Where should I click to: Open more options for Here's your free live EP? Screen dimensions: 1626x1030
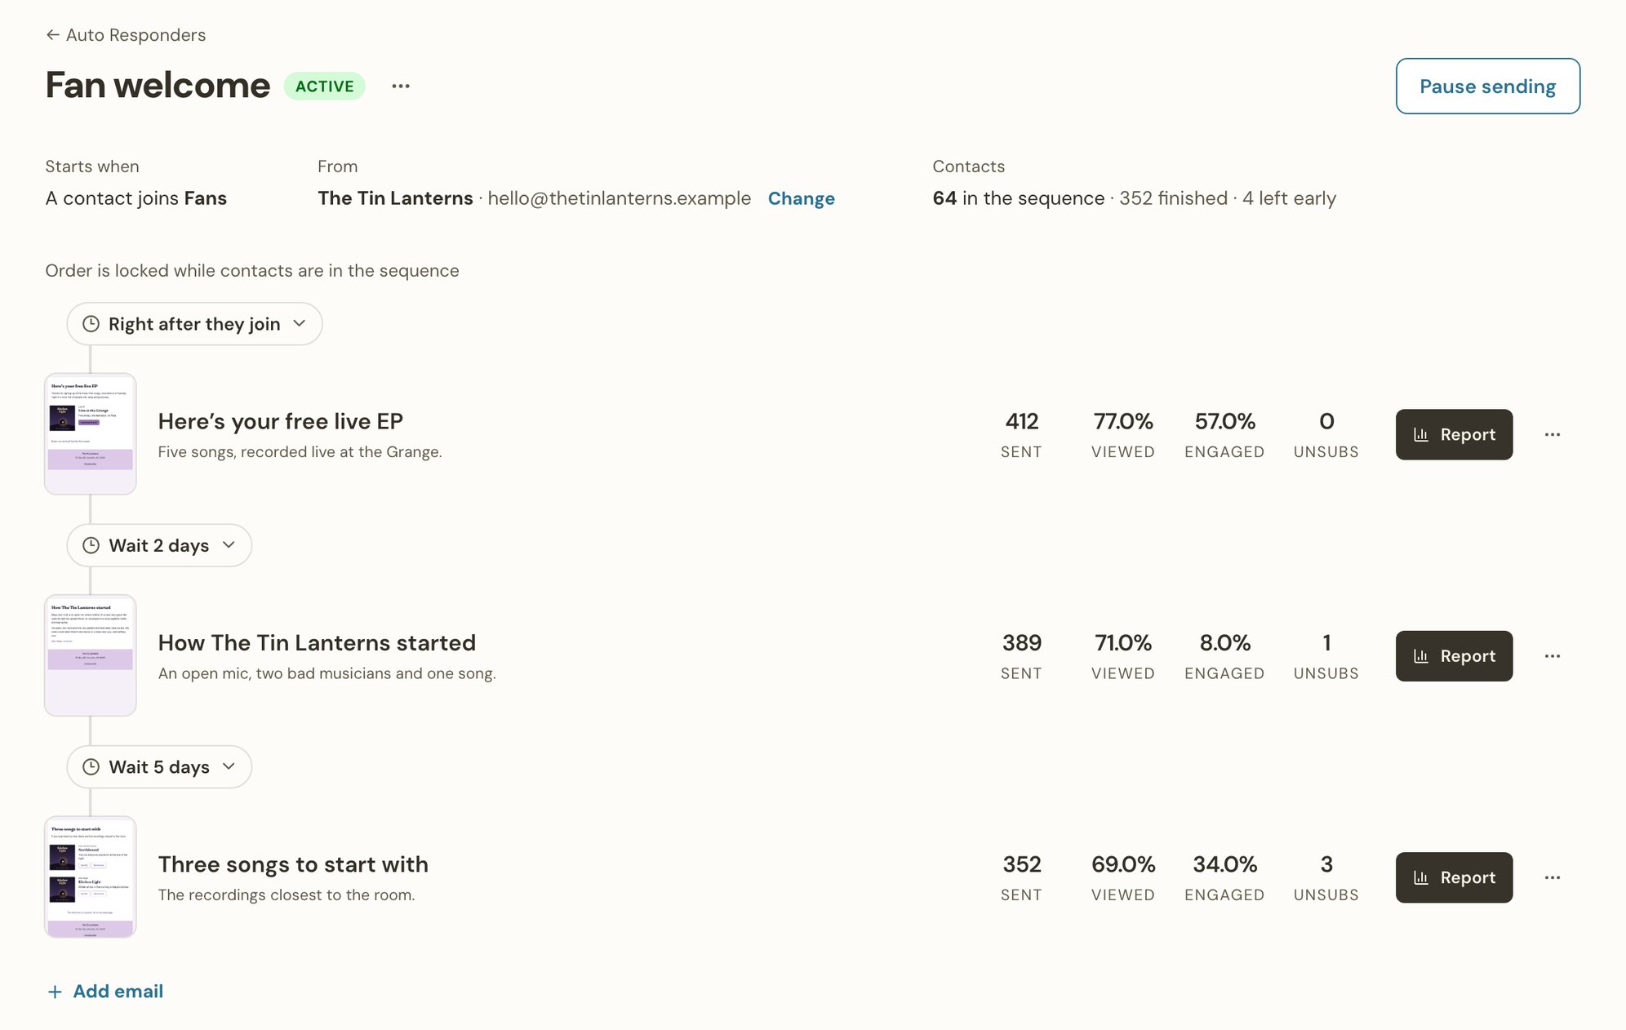[x=1553, y=434]
